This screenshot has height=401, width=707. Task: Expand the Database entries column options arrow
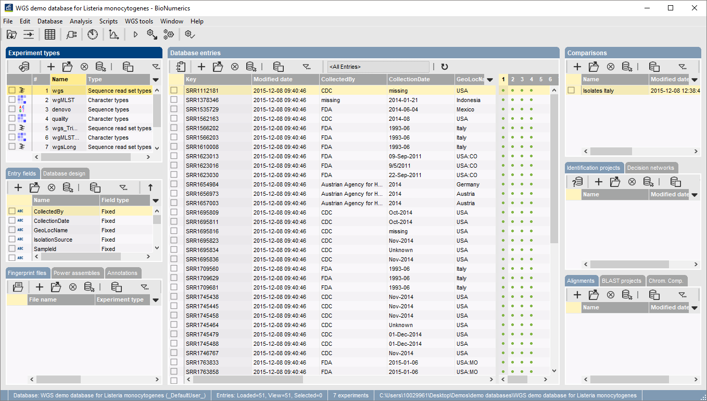tap(489, 80)
